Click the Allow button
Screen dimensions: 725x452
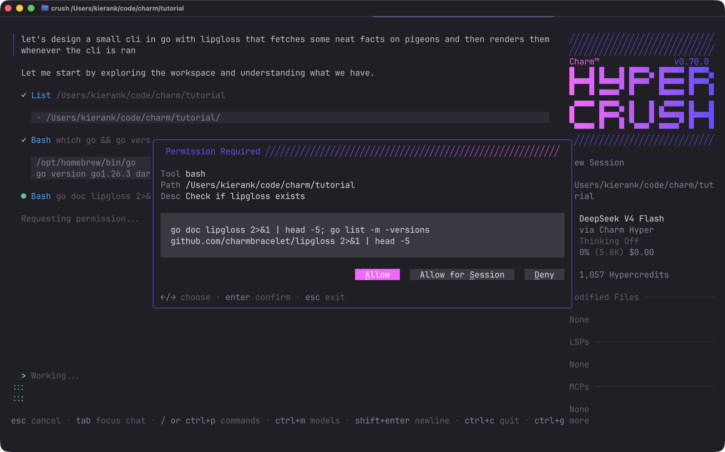377,275
